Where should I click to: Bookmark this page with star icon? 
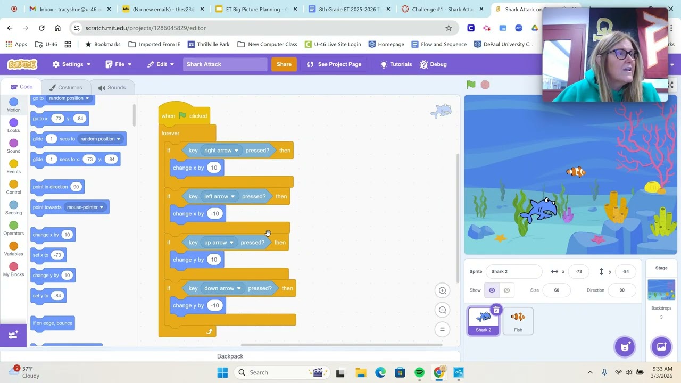click(x=449, y=28)
